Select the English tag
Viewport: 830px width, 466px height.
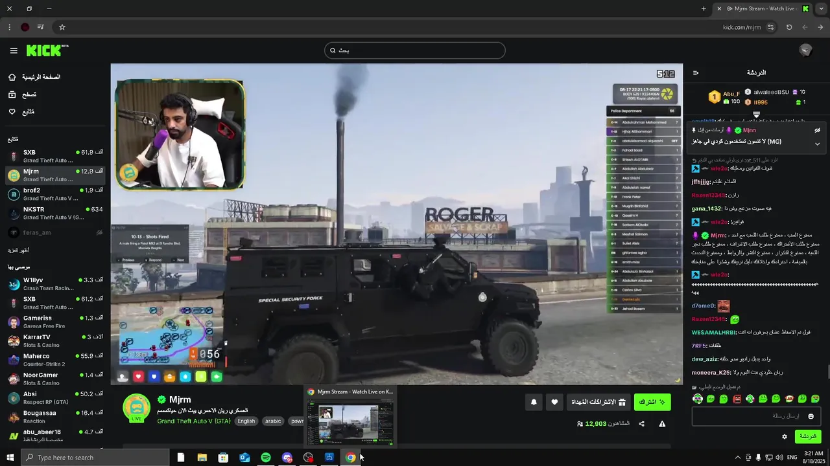246,421
